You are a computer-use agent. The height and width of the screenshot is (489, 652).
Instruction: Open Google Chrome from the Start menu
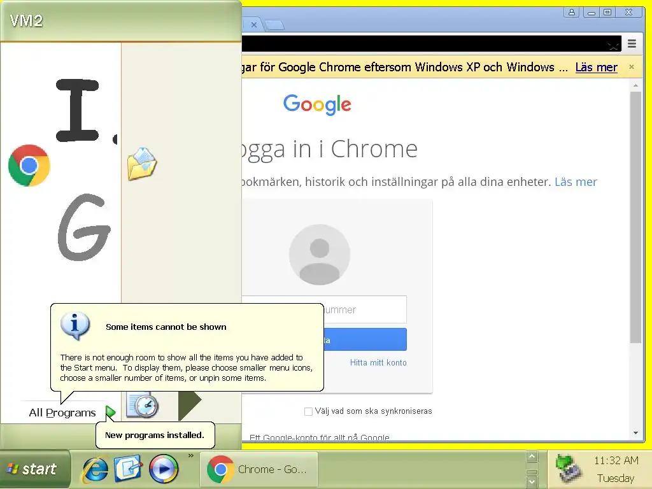coord(29,165)
